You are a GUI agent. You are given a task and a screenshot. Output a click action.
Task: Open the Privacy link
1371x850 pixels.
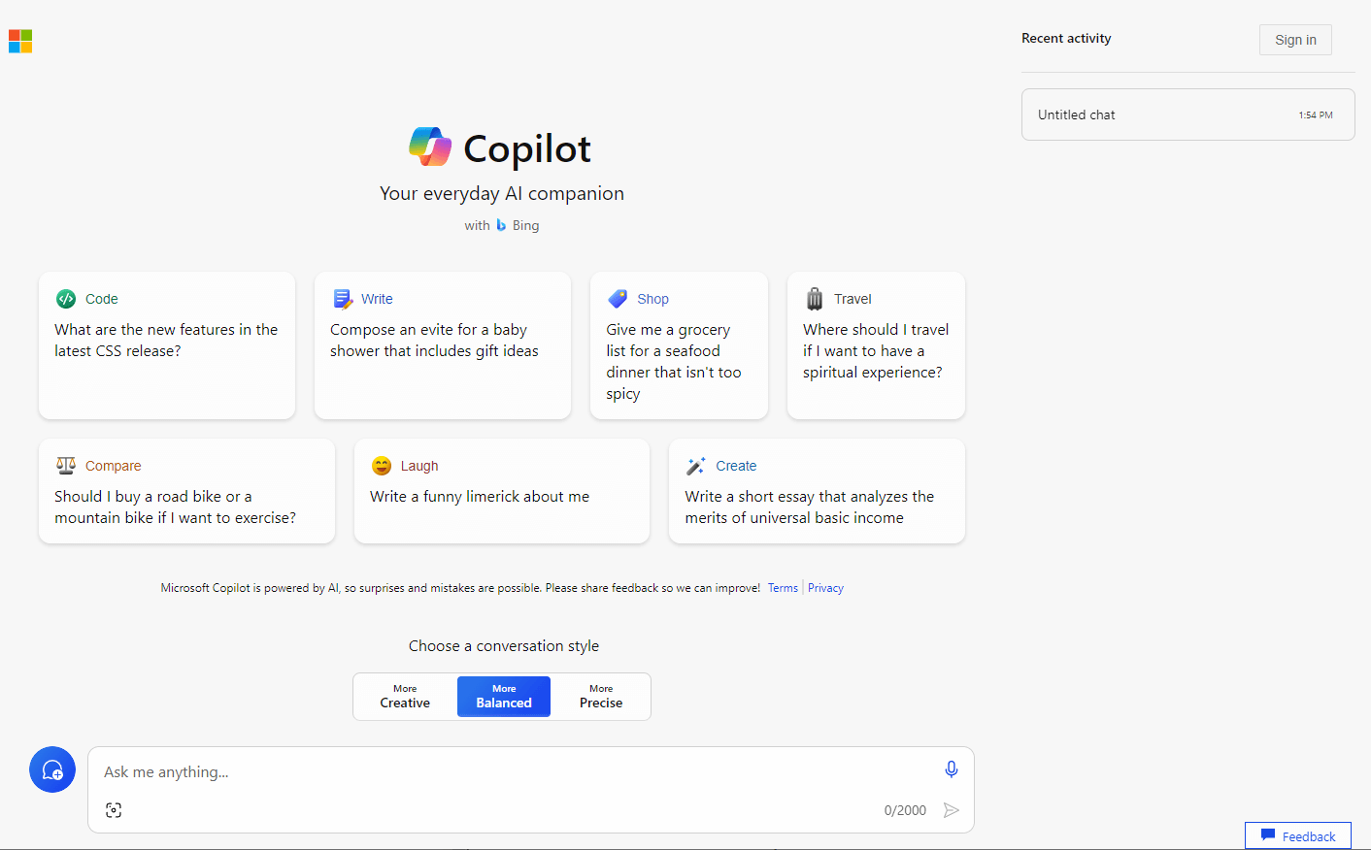click(x=825, y=588)
